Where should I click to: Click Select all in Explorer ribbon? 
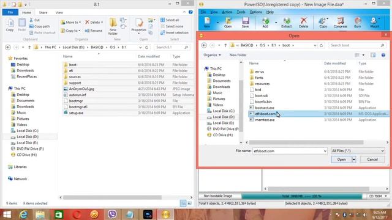(x=170, y=20)
